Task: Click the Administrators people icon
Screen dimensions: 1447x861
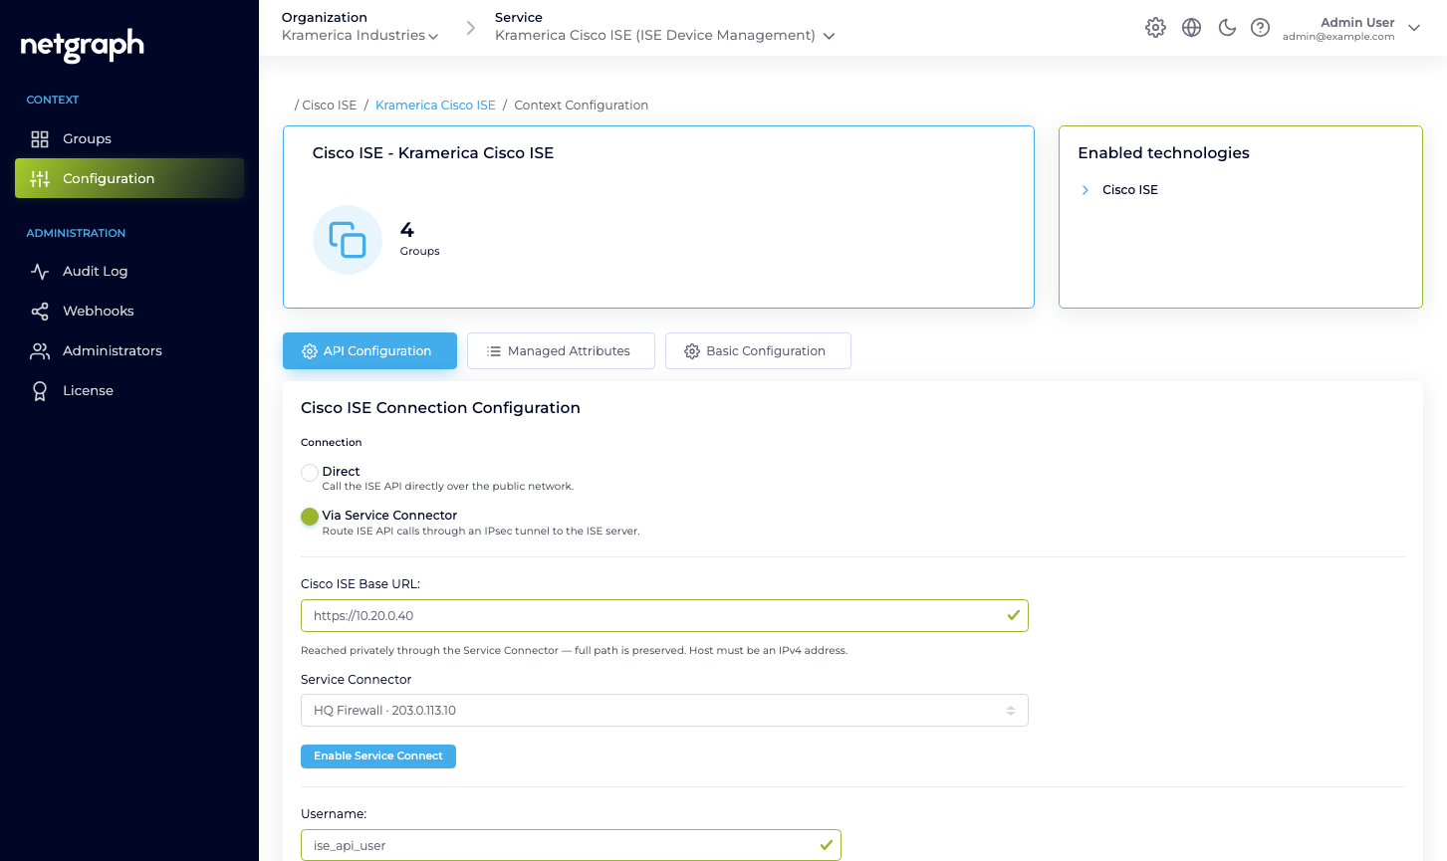Action: point(40,350)
